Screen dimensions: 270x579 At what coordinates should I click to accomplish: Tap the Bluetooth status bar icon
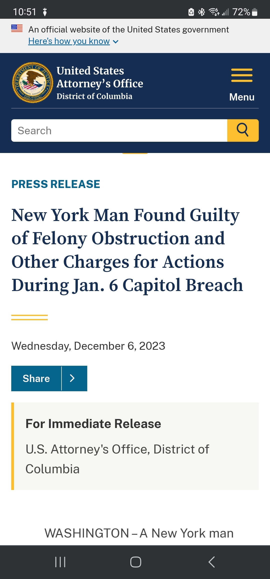pyautogui.click(x=201, y=12)
